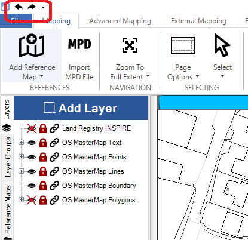Open the Reference Maps side tab
The height and width of the screenshot is (240, 248).
[8, 210]
